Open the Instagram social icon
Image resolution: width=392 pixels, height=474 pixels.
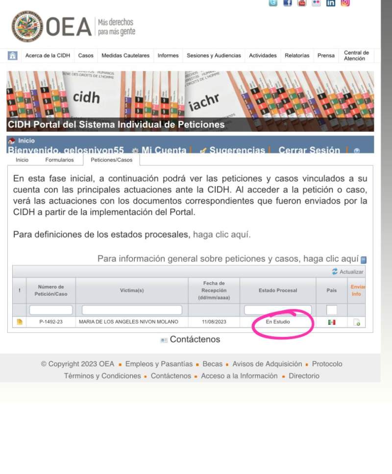345,3
